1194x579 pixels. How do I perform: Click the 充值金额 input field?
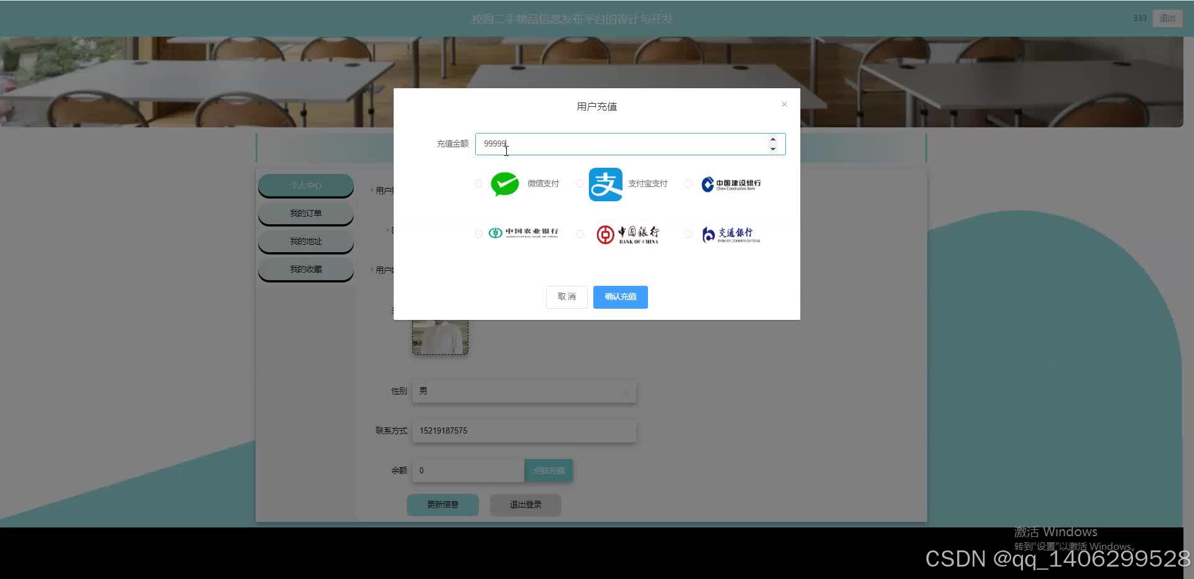click(630, 144)
